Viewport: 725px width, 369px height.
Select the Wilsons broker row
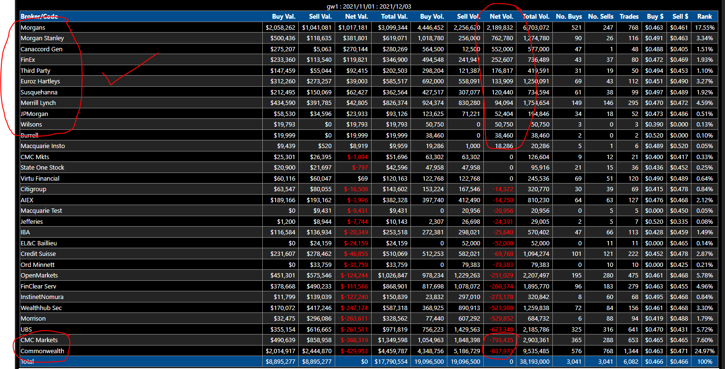click(369, 125)
